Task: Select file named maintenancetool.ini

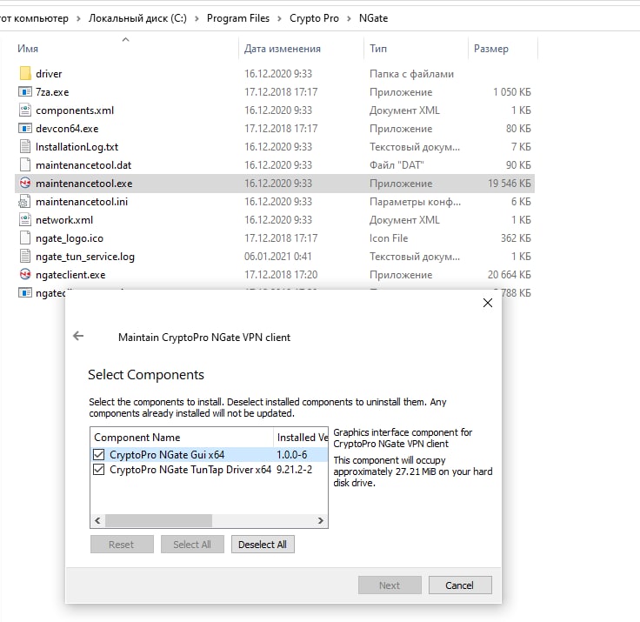Action: (82, 202)
